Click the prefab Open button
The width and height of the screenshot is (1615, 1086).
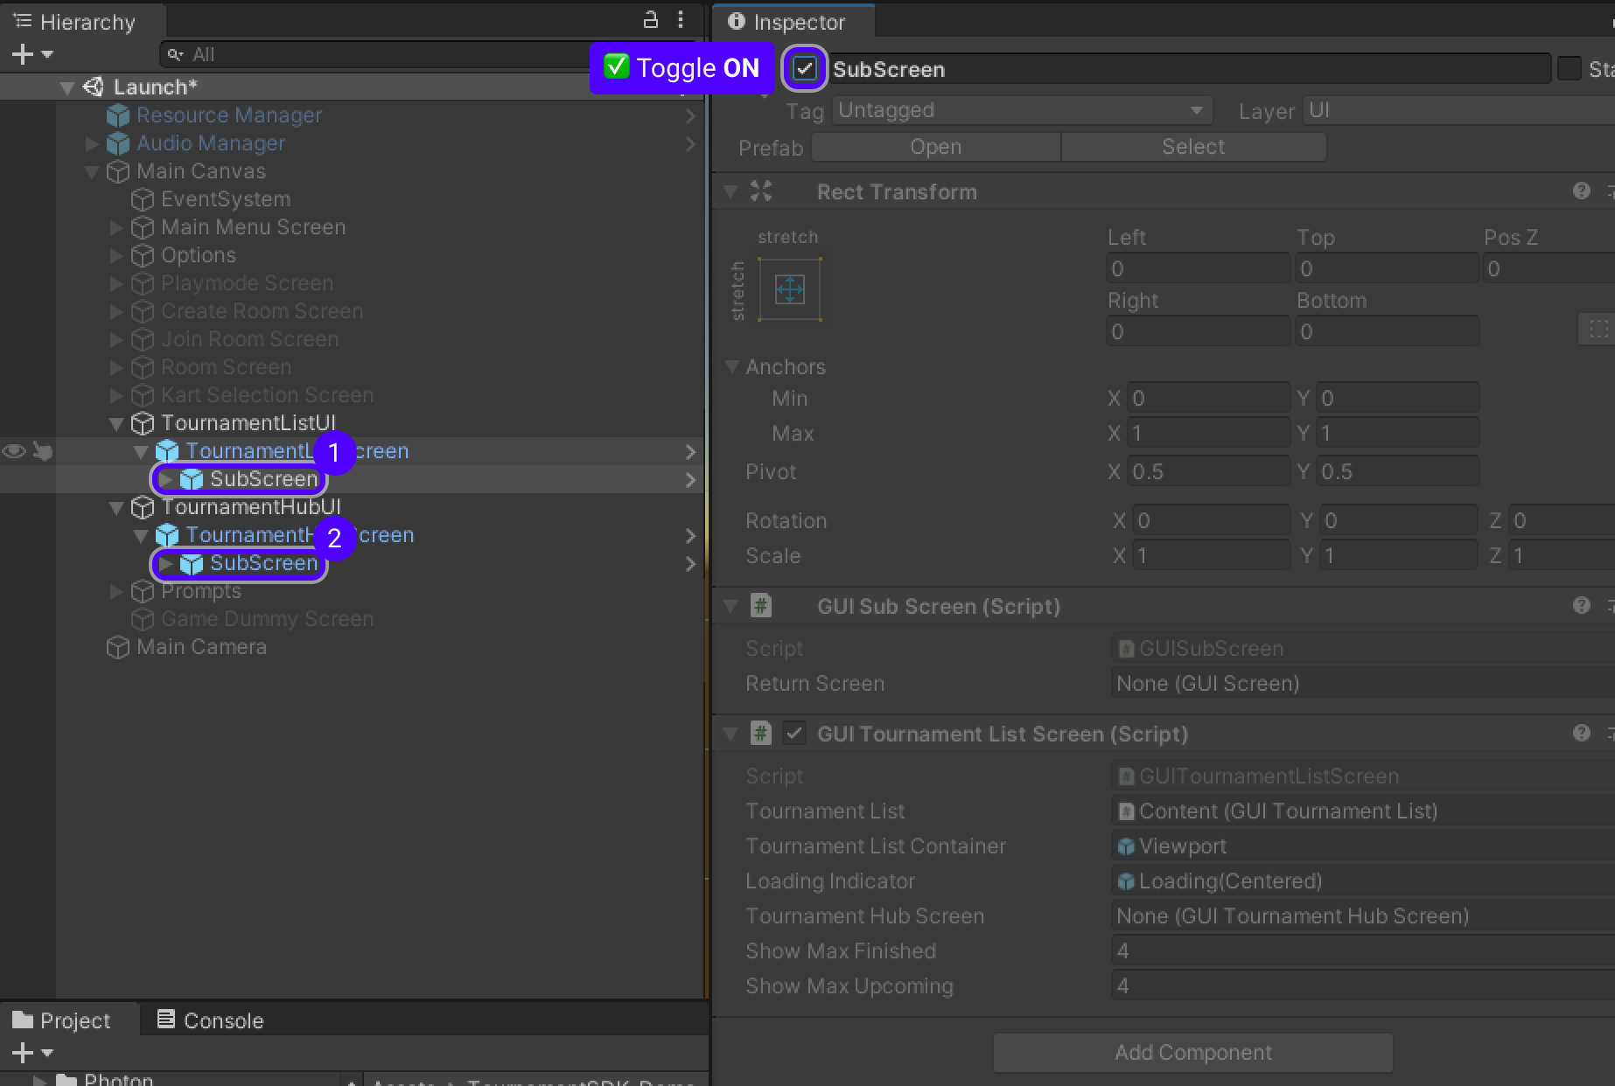click(935, 147)
